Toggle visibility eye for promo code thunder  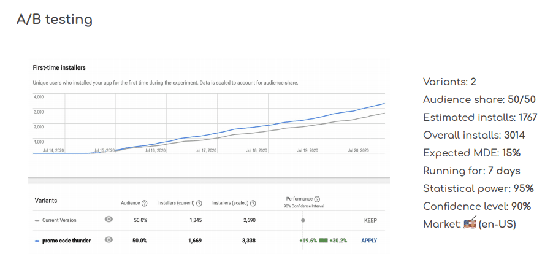109,240
